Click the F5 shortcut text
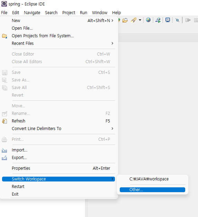This screenshot has height=217, width=198. 108,121
